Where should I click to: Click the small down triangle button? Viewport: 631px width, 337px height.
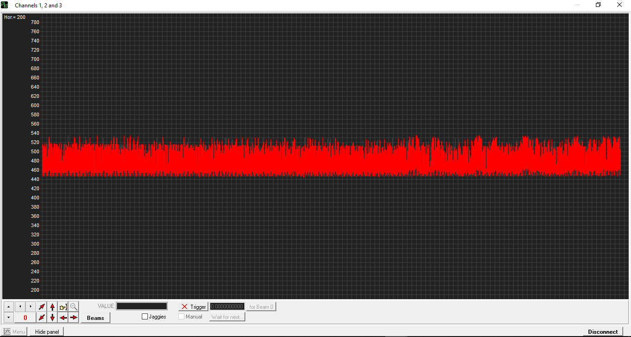[x=9, y=318]
